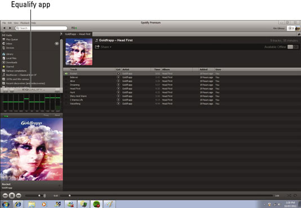This screenshot has height=208, width=301.
Task: Select the track Shiny And Warm
Action: [78, 96]
